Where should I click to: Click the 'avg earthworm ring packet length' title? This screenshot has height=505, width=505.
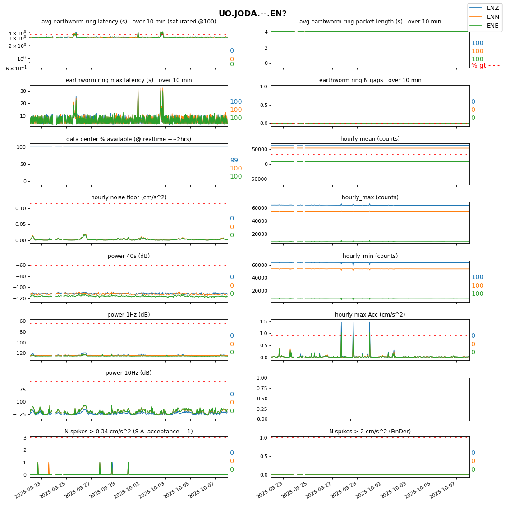point(370,22)
